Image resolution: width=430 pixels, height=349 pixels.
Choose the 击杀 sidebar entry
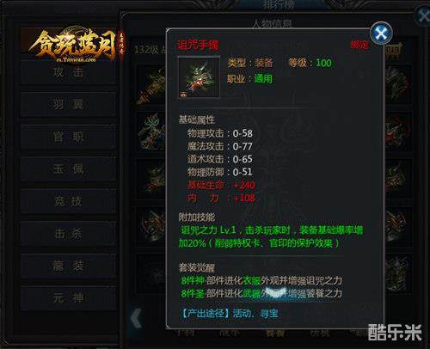tap(68, 234)
